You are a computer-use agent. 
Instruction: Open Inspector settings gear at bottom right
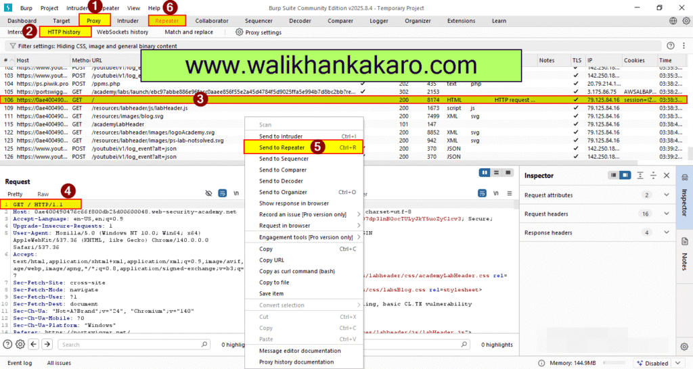685,347
